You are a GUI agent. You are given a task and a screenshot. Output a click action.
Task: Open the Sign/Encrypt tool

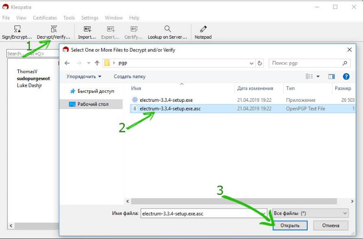point(17,32)
